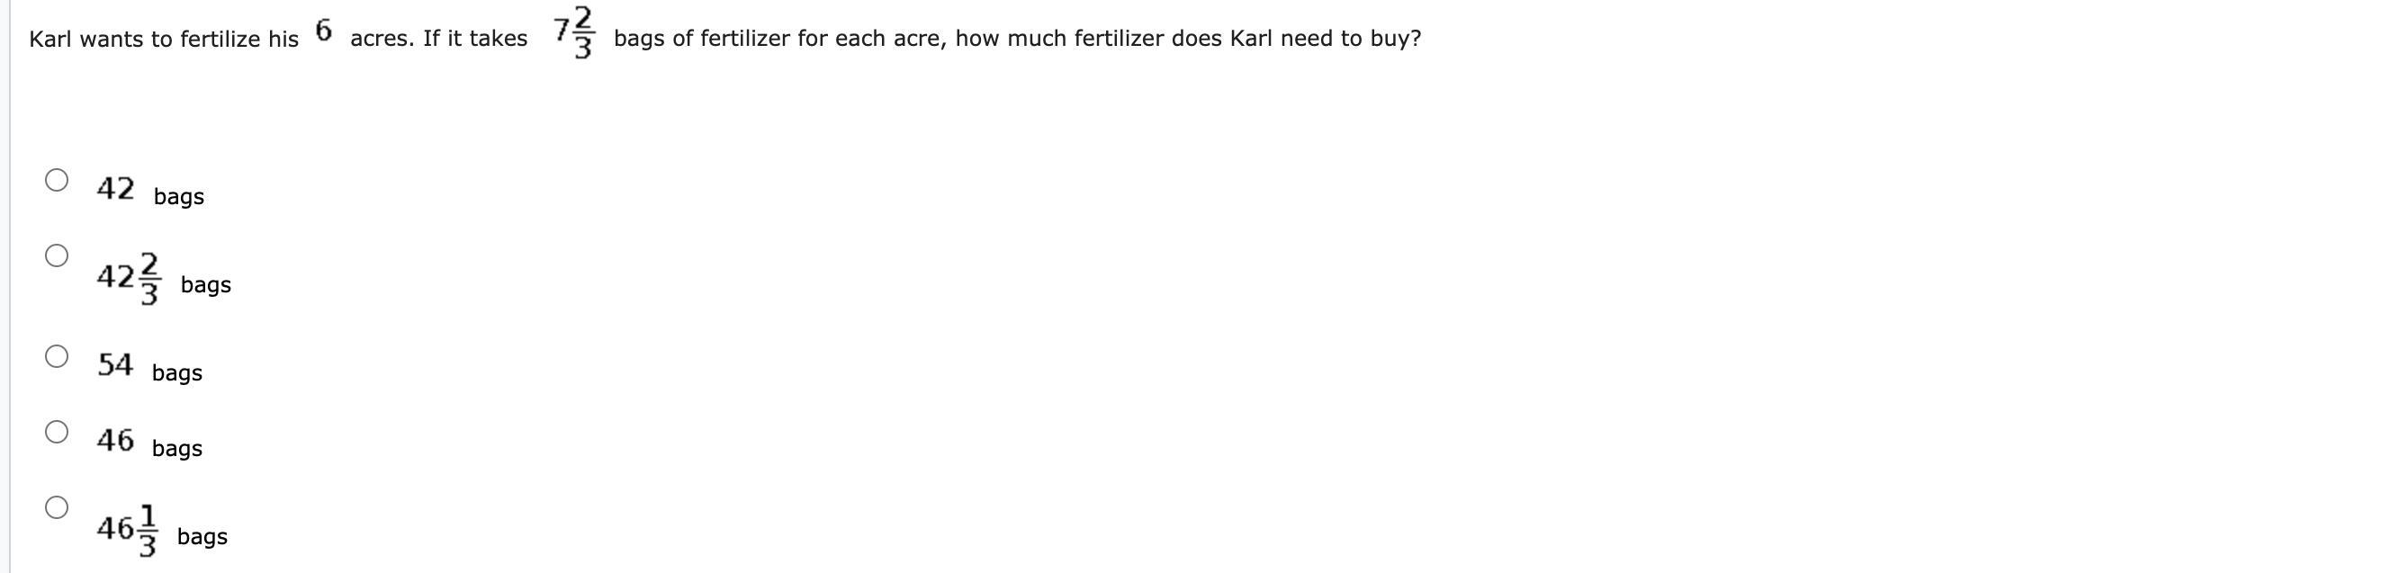Click the word bags beside 42 2/3
Screen dimensions: 2402x573
(x=206, y=284)
